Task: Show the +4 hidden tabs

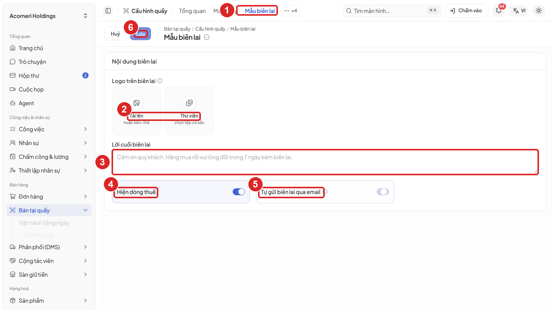Action: coord(291,11)
